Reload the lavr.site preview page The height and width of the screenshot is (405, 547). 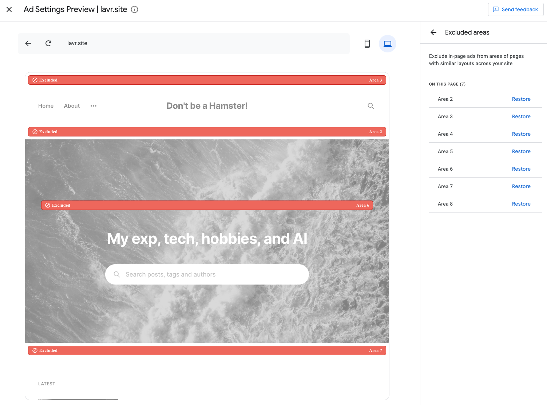point(48,43)
